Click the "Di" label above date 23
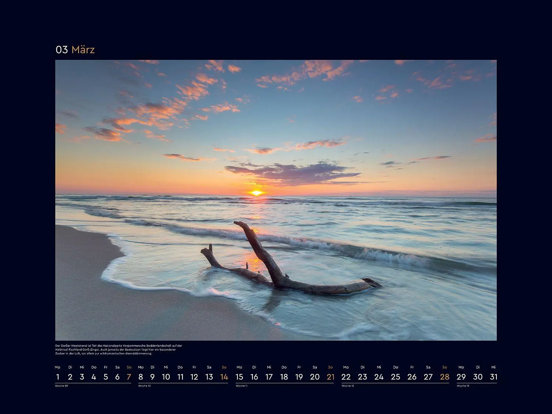This screenshot has width=552, height=414. coord(362,367)
